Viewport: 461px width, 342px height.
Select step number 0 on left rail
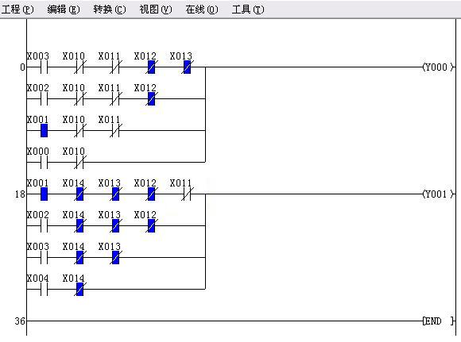[x=22, y=67]
